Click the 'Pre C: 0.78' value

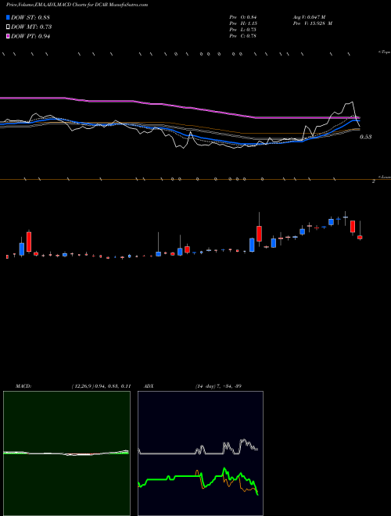tap(243, 36)
